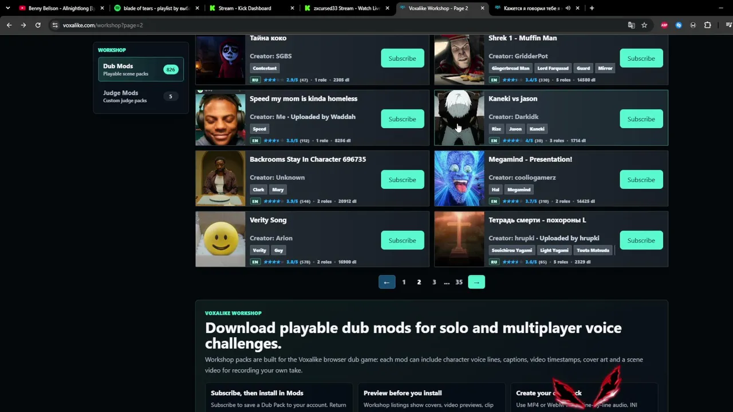
Task: Click the Mirror role tag
Action: [605, 68]
